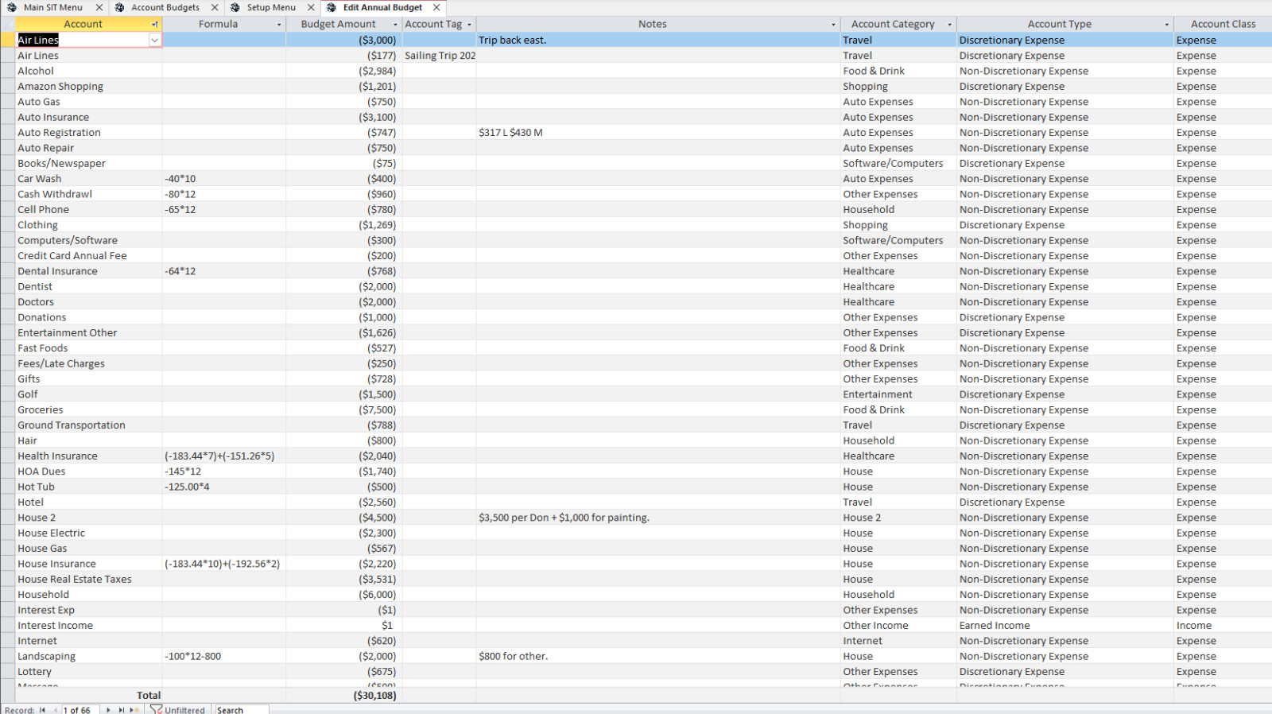The image size is (1272, 714).
Task: Open the Account column sort dropdown
Action: [x=154, y=25]
